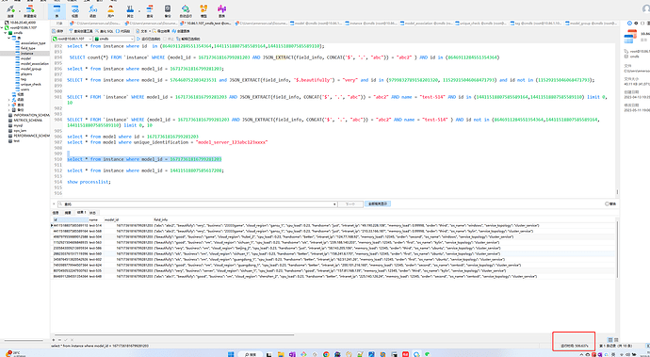650x357 pixels.
Task: Open the cmdb database dropdown
Action: tap(114, 39)
